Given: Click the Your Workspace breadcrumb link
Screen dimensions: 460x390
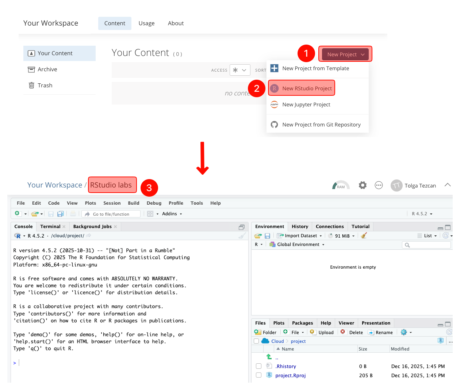Looking at the screenshot, I should coord(55,185).
